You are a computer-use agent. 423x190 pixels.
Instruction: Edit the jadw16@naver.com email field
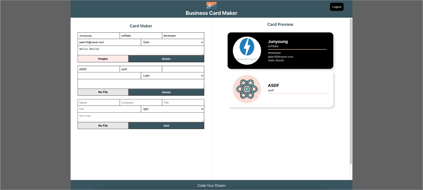(109, 42)
